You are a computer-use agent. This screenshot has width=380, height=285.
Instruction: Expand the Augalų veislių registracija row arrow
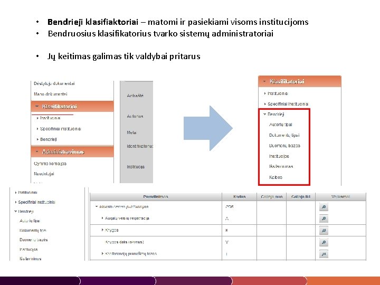(102, 218)
